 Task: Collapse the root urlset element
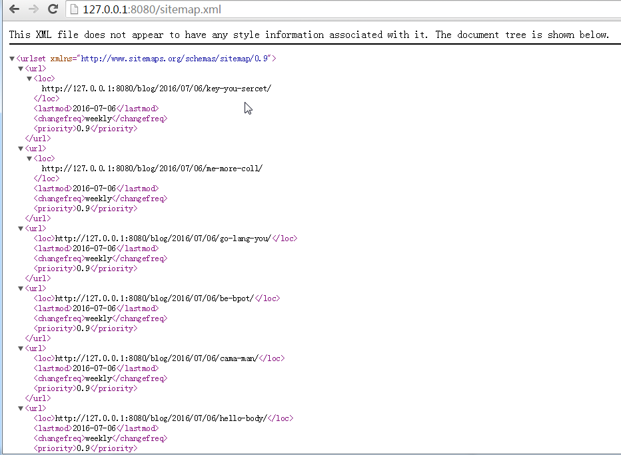(x=12, y=59)
